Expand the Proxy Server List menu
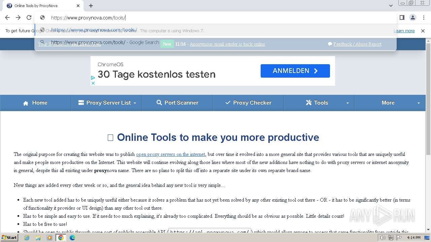This screenshot has height=242, width=431. (107, 103)
